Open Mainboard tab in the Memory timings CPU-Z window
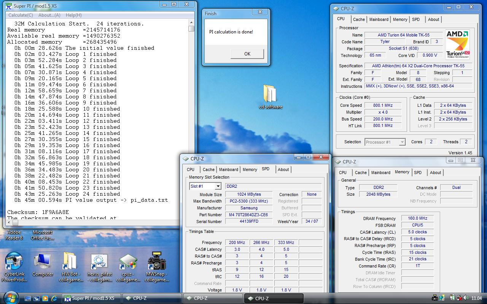Image resolution: width=487 pixels, height=304 pixels. click(x=380, y=173)
